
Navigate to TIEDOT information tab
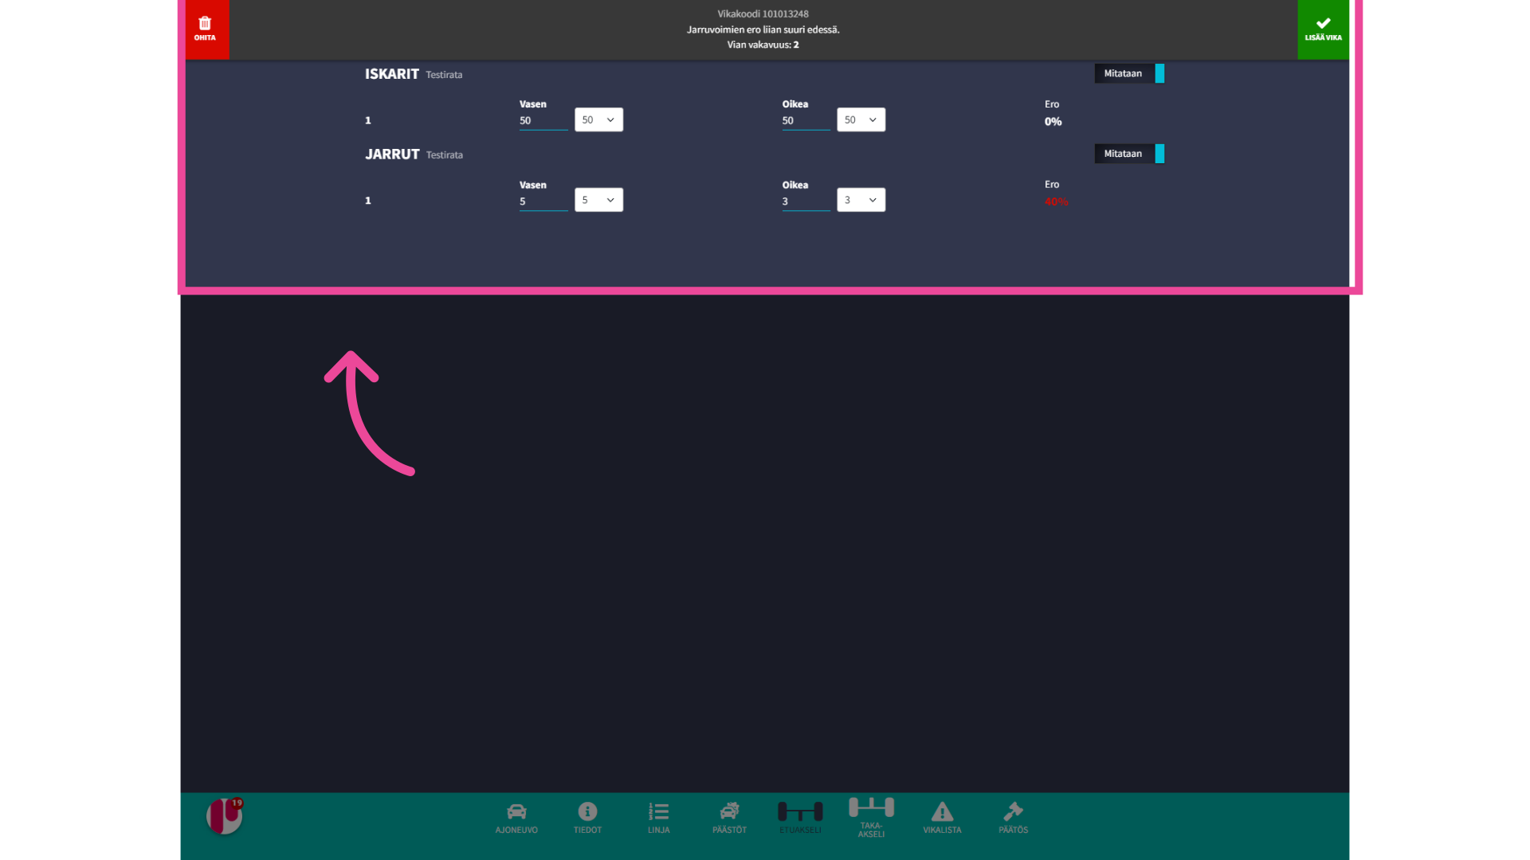pos(586,818)
